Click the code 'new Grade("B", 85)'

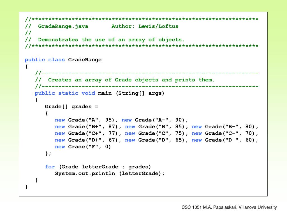click(x=155, y=127)
